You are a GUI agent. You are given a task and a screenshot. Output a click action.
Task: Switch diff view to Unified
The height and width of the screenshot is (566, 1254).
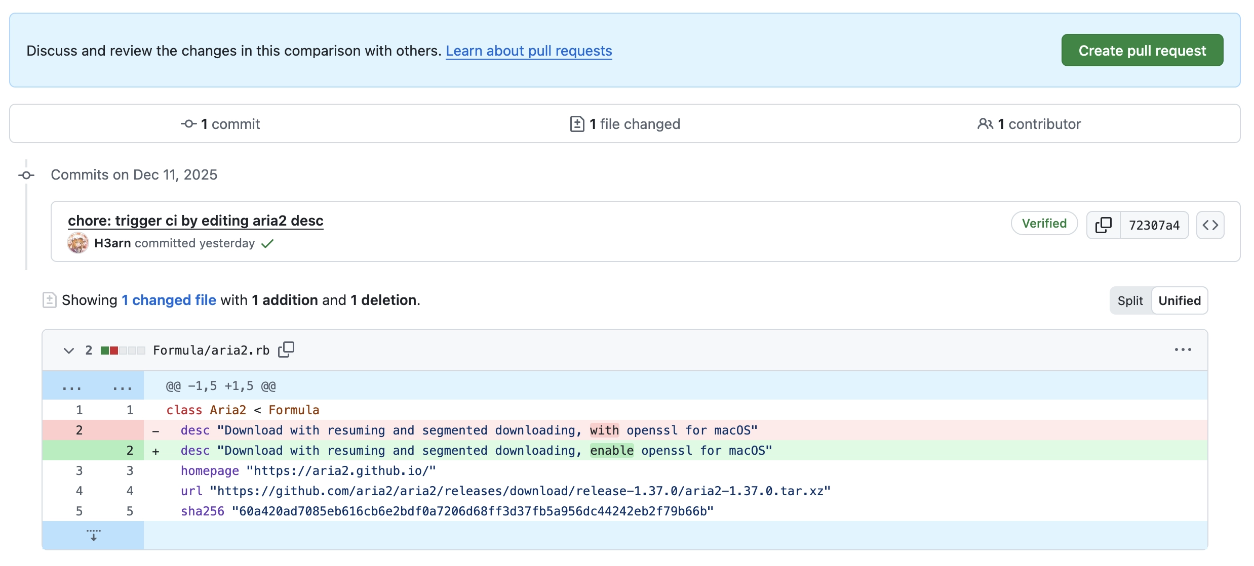coord(1179,300)
